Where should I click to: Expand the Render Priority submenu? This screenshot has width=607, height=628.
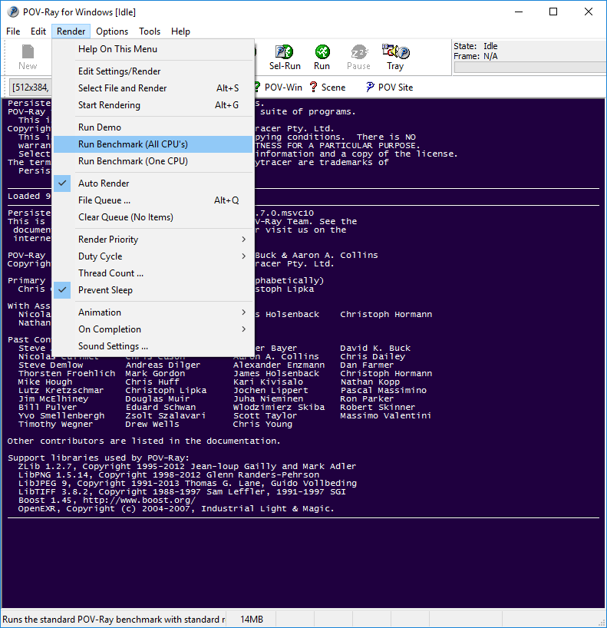pyautogui.click(x=153, y=240)
